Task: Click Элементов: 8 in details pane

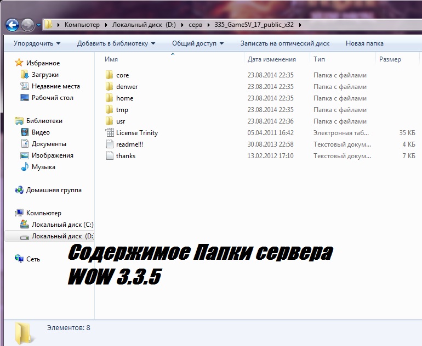Action: (69, 328)
